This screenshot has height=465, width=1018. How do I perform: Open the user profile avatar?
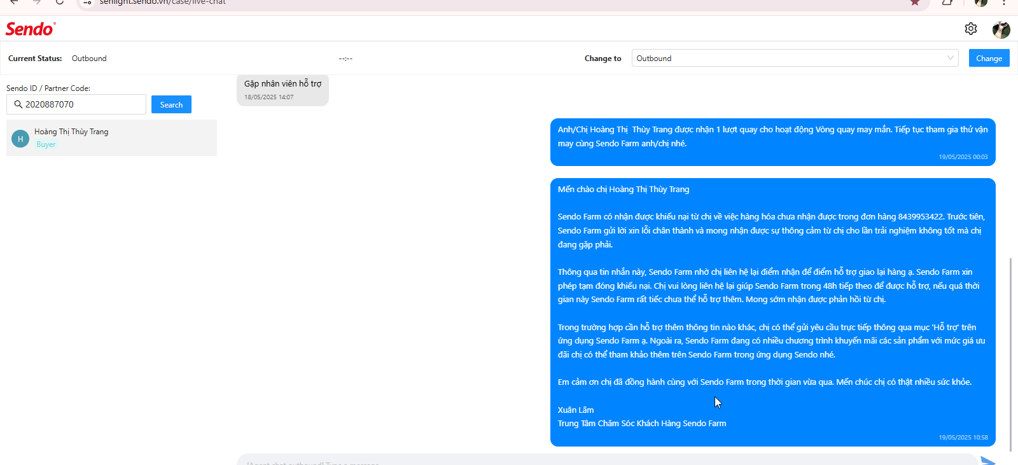pos(1001,29)
